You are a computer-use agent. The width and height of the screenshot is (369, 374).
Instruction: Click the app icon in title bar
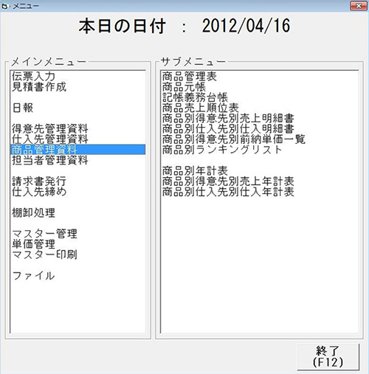[4, 6]
